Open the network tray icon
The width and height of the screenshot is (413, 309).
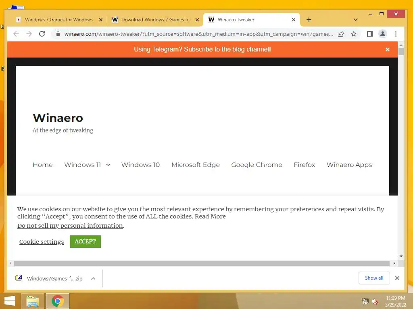point(365,301)
